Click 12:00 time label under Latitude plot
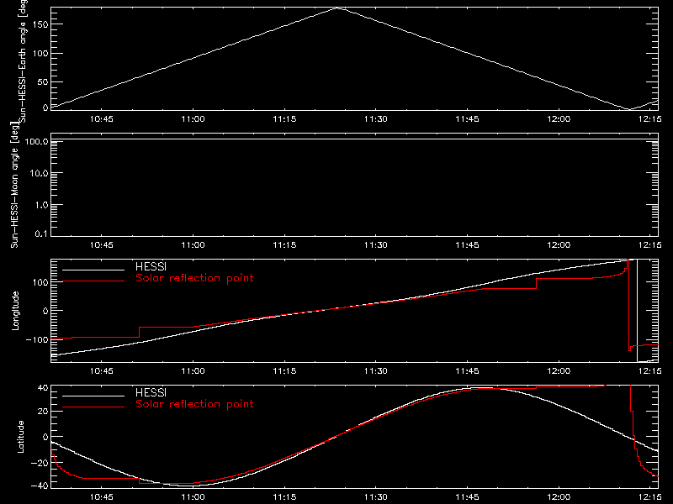Image resolution: width=673 pixels, height=504 pixels. pos(559,497)
